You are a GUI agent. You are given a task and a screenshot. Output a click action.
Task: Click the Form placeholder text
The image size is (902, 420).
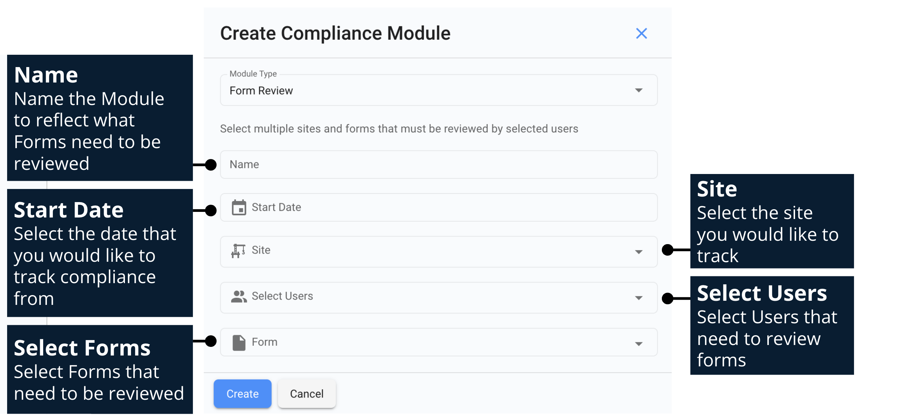[265, 342]
